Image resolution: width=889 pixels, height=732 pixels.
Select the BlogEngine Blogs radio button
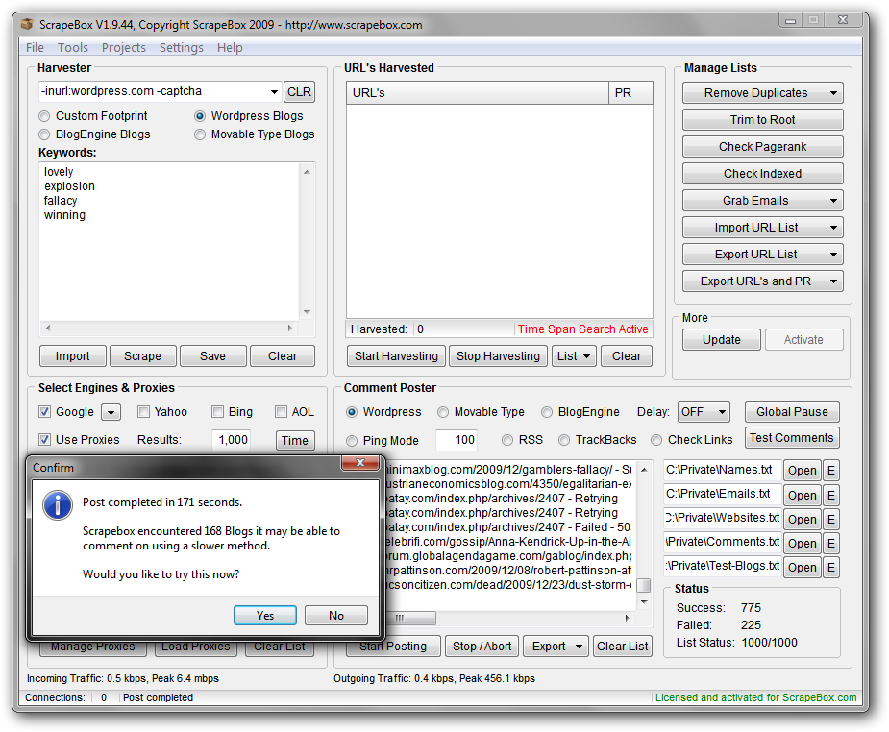pyautogui.click(x=44, y=134)
